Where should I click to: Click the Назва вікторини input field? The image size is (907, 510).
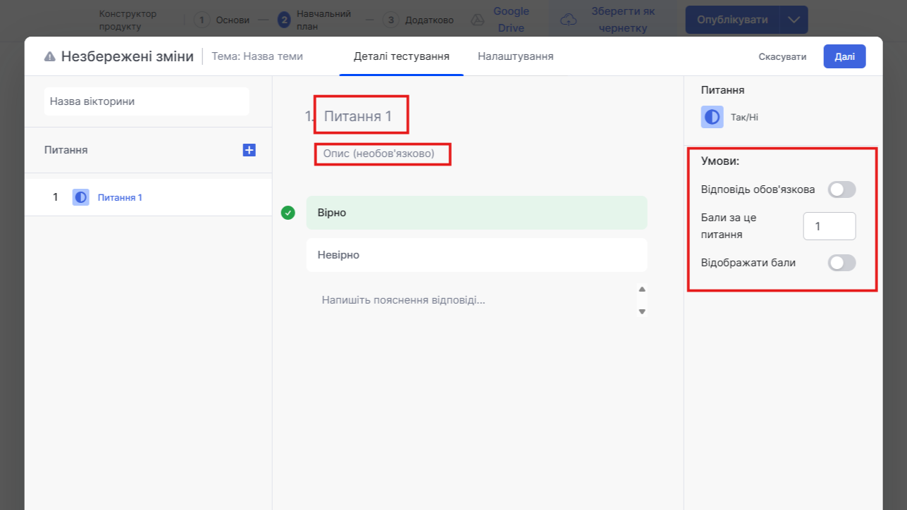tap(147, 101)
